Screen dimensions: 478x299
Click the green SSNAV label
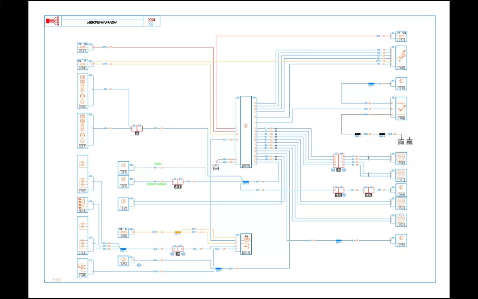click(158, 164)
